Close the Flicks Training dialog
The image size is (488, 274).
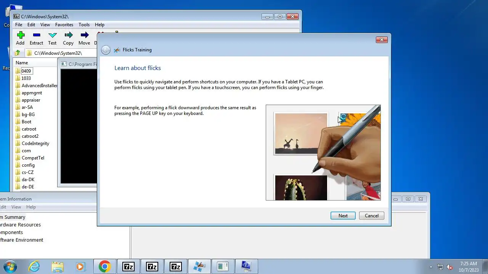pyautogui.click(x=382, y=40)
